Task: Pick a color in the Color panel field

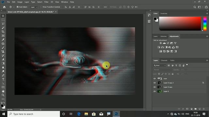Action: [180, 24]
